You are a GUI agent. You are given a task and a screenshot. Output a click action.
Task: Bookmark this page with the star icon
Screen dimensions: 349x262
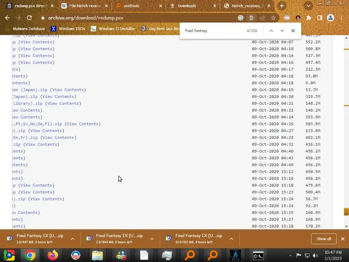[273, 18]
